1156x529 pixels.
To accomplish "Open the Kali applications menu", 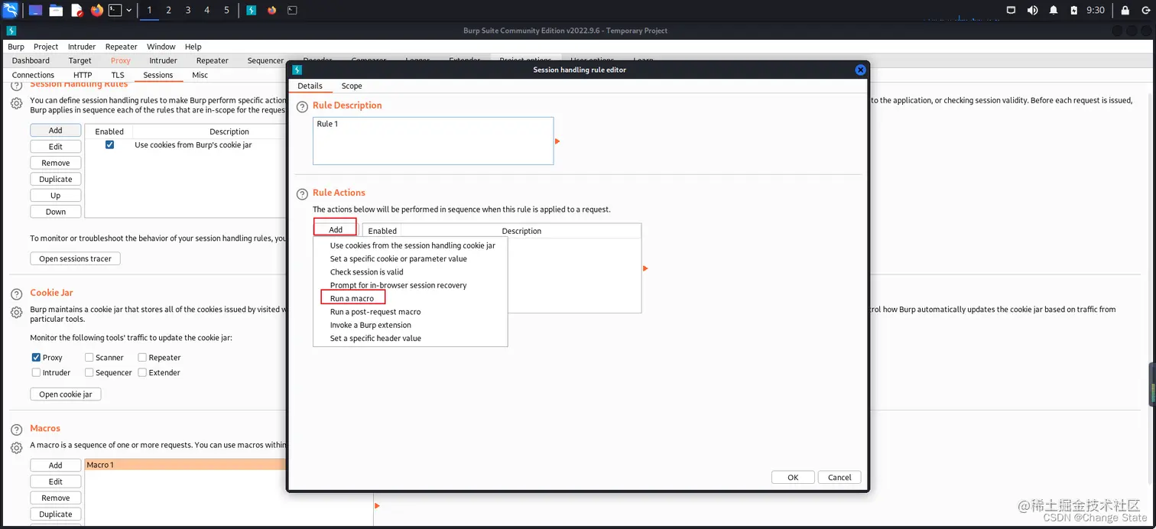I will coord(11,10).
